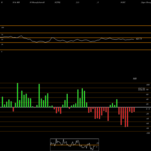
Task: Click the -18 value in mini chart
Action: [x=98, y=143]
